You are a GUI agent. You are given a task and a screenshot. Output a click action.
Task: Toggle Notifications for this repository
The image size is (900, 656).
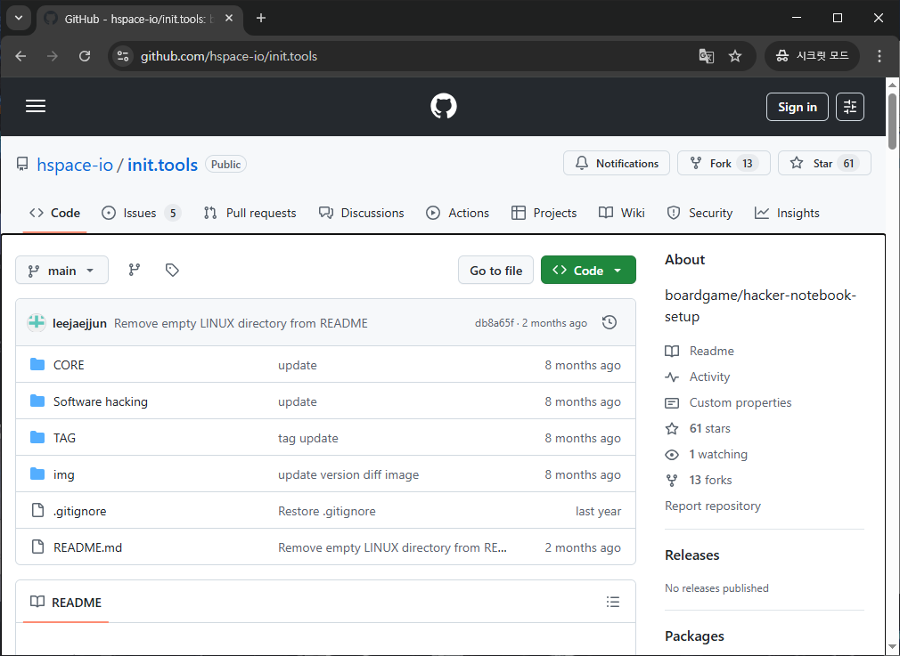pos(617,164)
